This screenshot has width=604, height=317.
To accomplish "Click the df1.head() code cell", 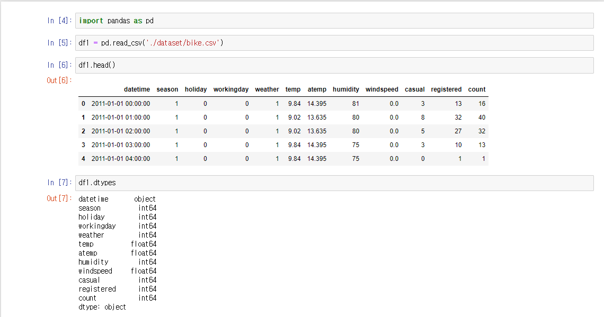I will click(x=334, y=65).
